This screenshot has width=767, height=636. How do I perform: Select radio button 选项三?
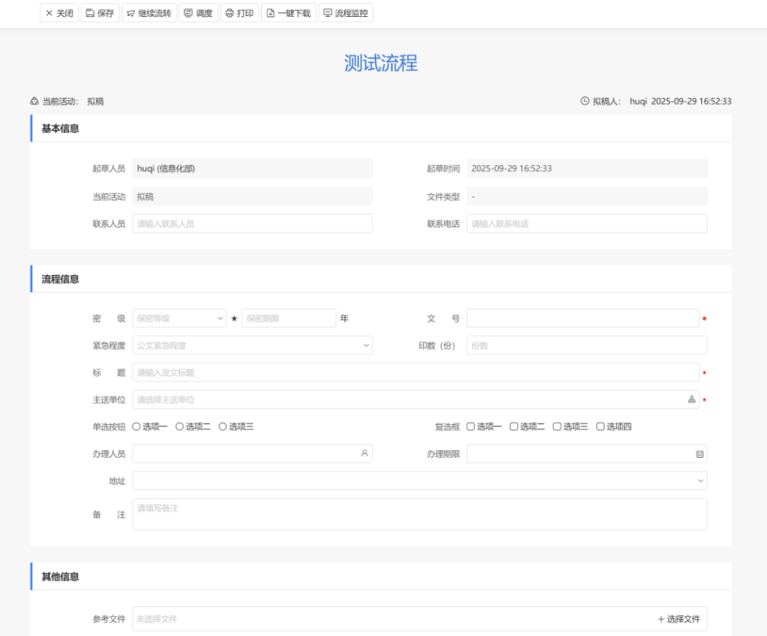pos(222,427)
